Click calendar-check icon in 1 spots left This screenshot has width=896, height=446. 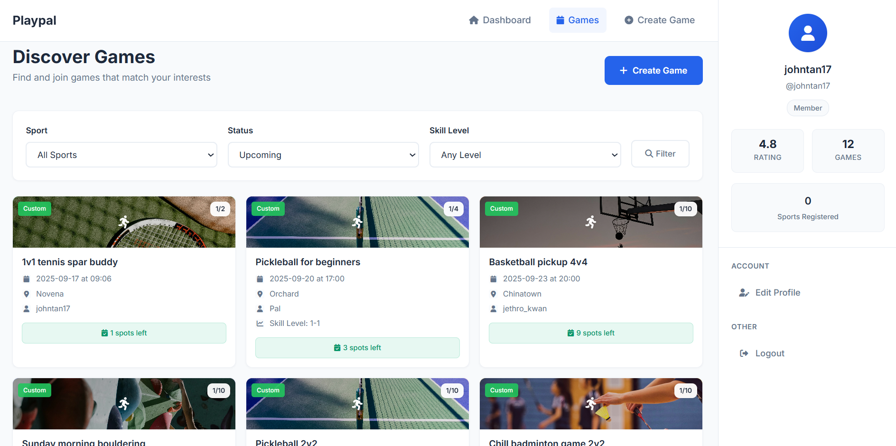click(104, 333)
